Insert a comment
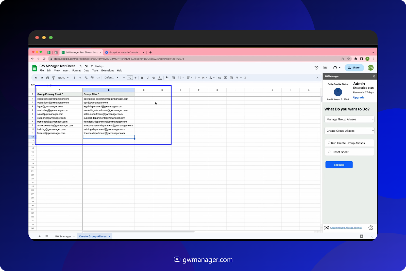Image resolution: width=406 pixels, height=271 pixels. tap(226, 78)
